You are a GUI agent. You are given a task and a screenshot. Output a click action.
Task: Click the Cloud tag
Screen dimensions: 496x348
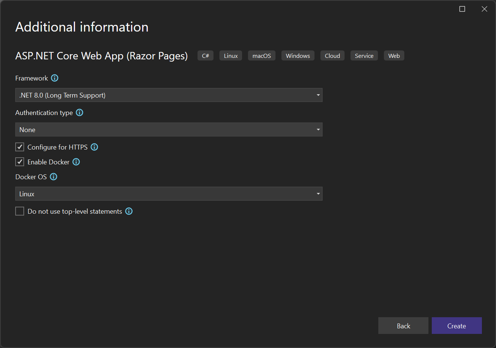pyautogui.click(x=332, y=55)
